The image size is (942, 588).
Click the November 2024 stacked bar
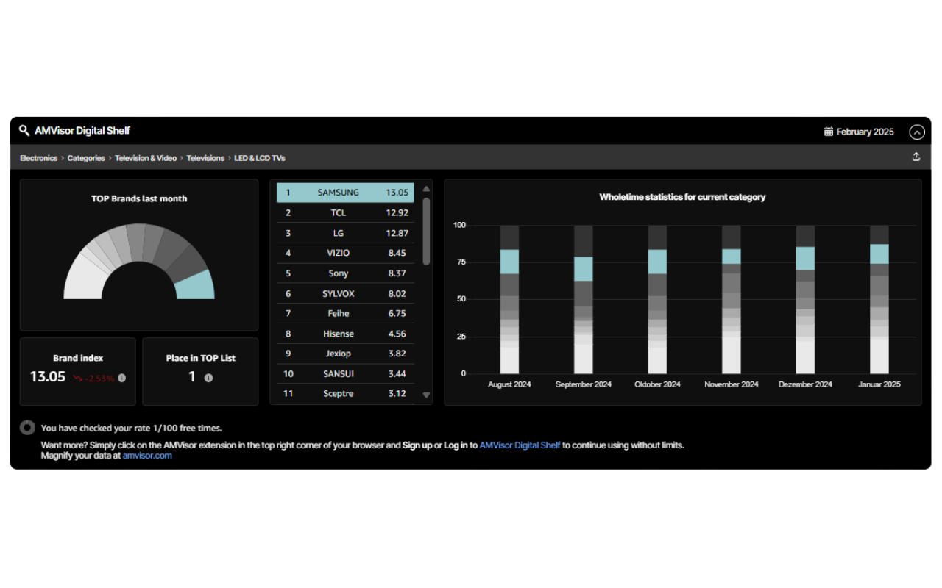coord(732,300)
